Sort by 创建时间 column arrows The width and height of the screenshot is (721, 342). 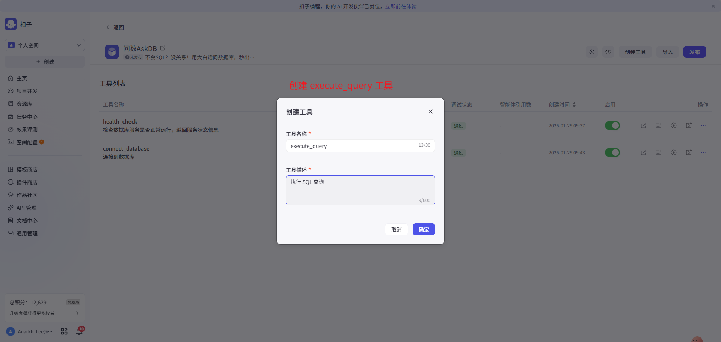pyautogui.click(x=574, y=105)
